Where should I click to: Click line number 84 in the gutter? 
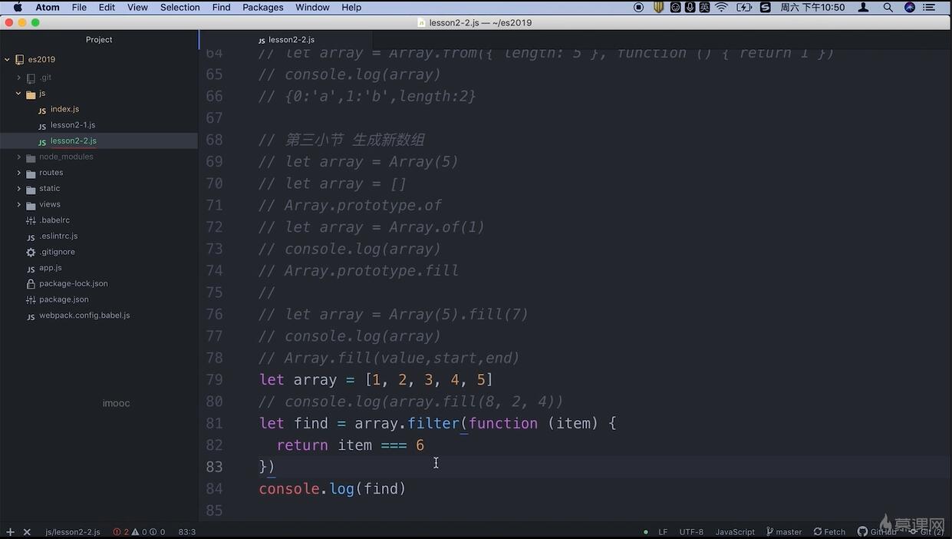214,489
